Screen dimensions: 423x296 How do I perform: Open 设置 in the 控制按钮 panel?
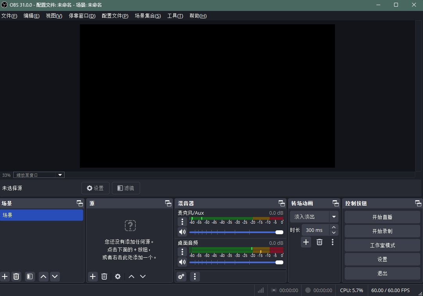coord(382,259)
